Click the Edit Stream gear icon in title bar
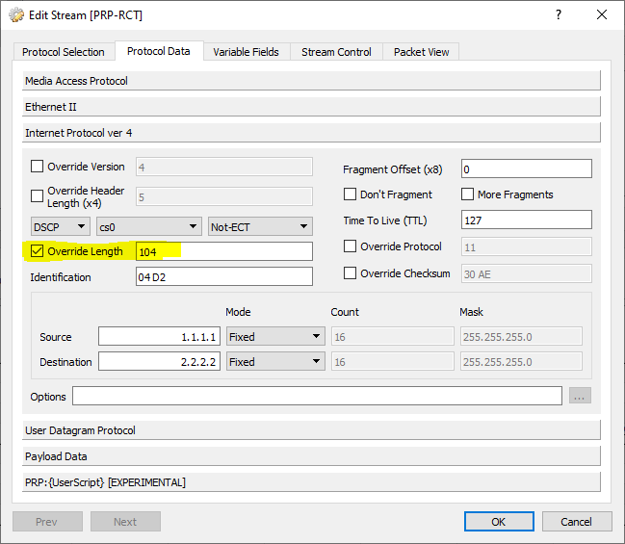 (16, 15)
